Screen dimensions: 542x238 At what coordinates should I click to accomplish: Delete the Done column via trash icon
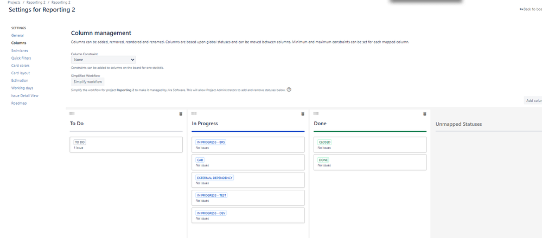[x=425, y=114]
